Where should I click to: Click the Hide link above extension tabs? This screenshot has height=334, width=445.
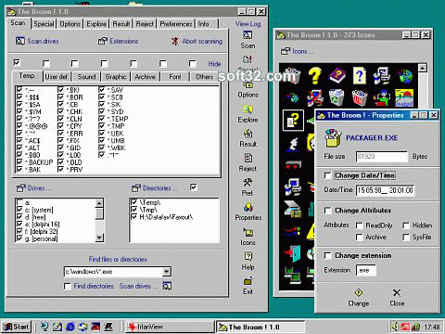tap(214, 64)
